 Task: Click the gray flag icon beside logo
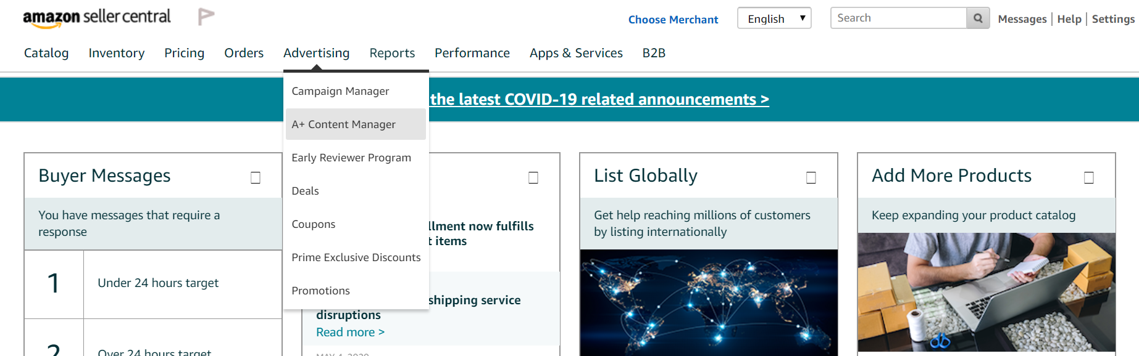click(206, 17)
